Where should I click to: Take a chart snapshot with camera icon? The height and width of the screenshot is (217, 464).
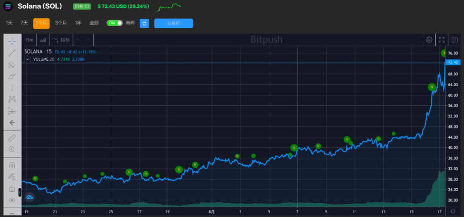pos(454,40)
